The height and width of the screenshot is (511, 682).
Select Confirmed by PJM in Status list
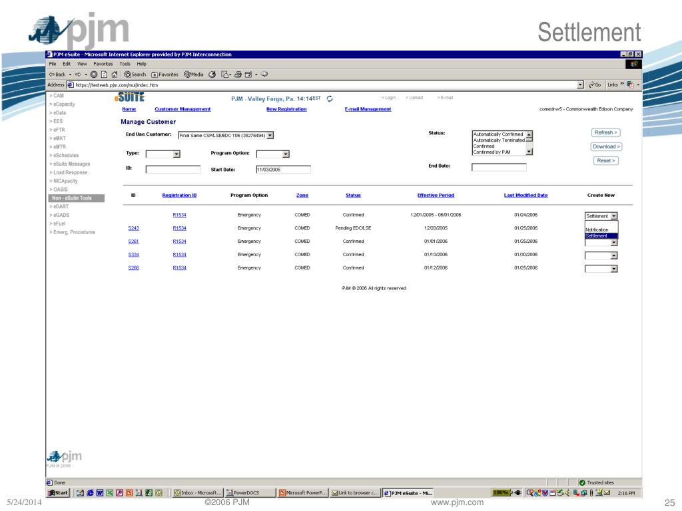coord(492,152)
